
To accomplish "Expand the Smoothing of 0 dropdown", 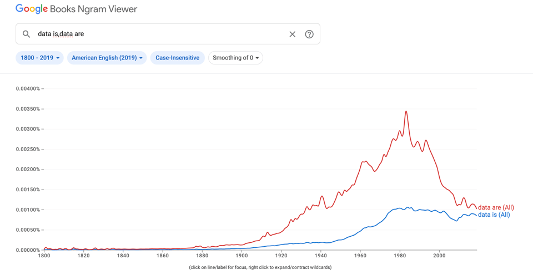I will 235,58.
